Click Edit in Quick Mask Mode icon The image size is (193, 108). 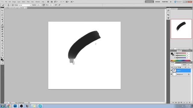(x=2, y=63)
